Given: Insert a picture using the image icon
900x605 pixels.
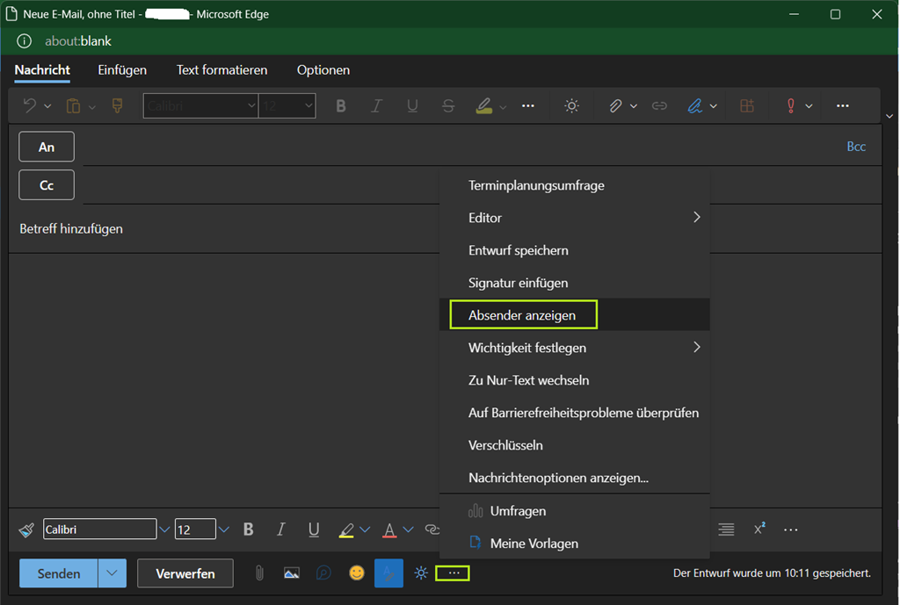Looking at the screenshot, I should coord(292,573).
